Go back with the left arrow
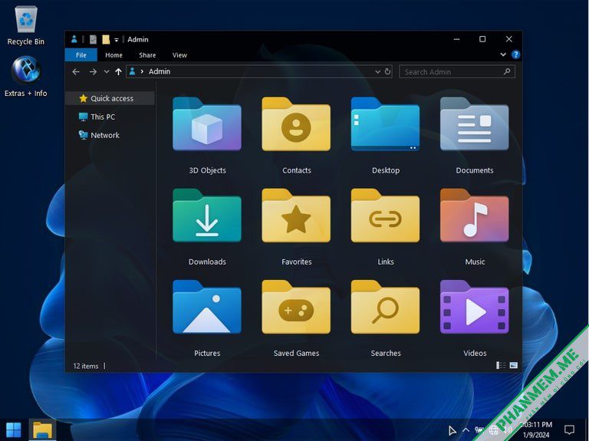 [x=76, y=71]
